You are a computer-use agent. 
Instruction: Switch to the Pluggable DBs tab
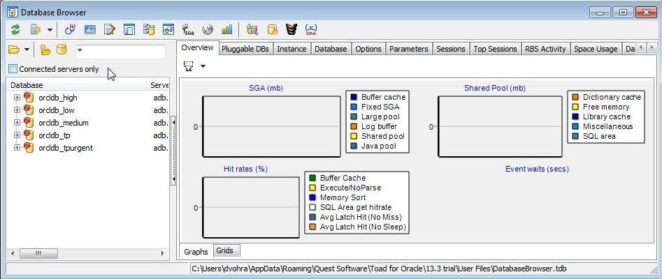coord(246,49)
